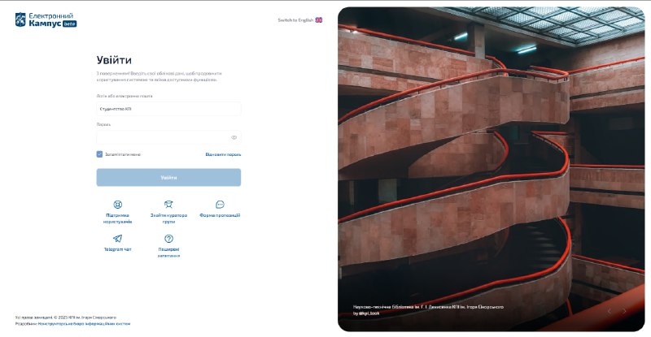This screenshot has width=651, height=337.
Task: Click the Відновити пароль link
Action: pyautogui.click(x=223, y=154)
